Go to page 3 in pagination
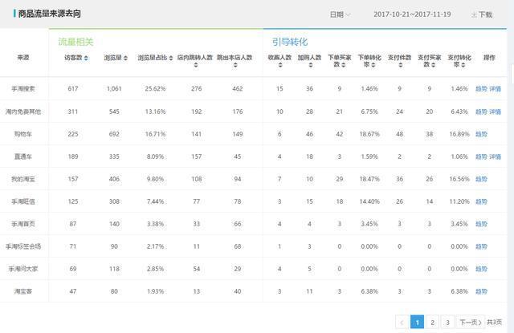 447,323
